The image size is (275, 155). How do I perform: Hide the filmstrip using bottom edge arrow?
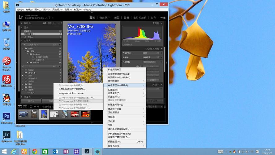pyautogui.click(x=92, y=123)
